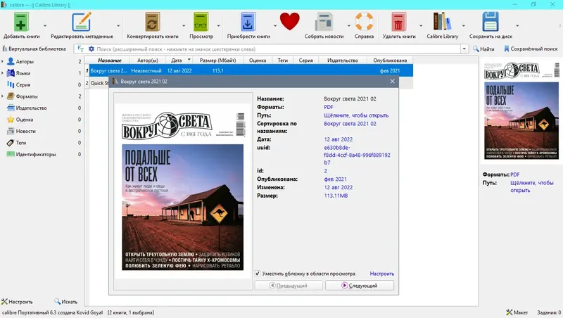
Task: Open Remove books dropdown arrow
Action: pos(421,26)
